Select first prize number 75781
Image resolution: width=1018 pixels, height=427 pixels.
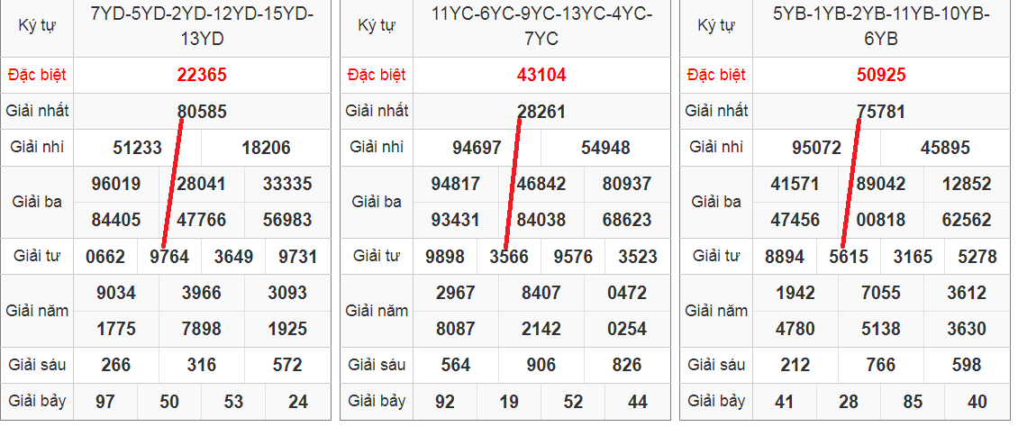click(x=881, y=113)
